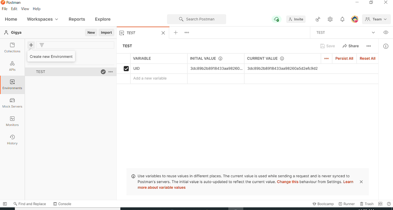Screen dimensions: 393x210
Task: Open Monitors in the sidebar
Action: coord(12,121)
